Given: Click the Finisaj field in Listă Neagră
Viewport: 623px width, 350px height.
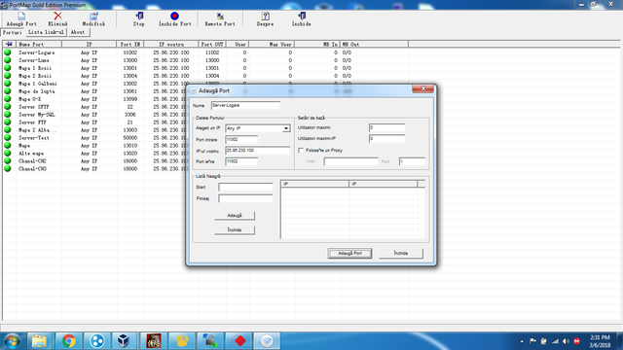Looking at the screenshot, I should (245, 198).
